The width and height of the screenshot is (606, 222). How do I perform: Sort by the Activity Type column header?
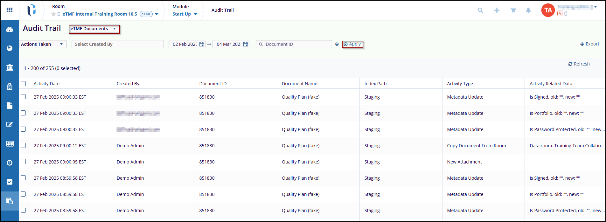click(x=460, y=84)
